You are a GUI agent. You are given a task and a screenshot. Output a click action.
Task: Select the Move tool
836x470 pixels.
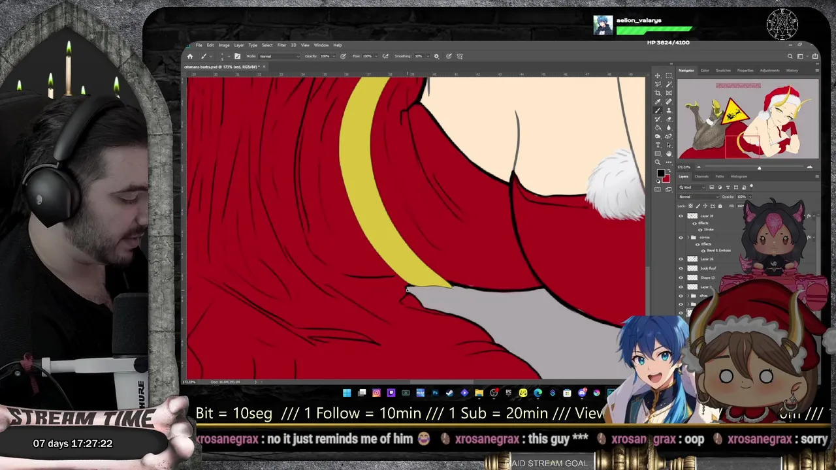coord(658,76)
